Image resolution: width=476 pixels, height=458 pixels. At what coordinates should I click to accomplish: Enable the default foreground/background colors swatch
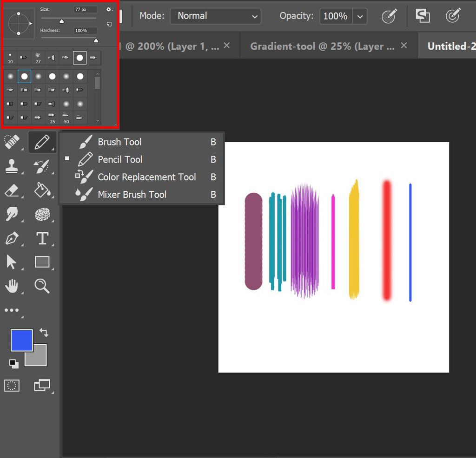(13, 363)
